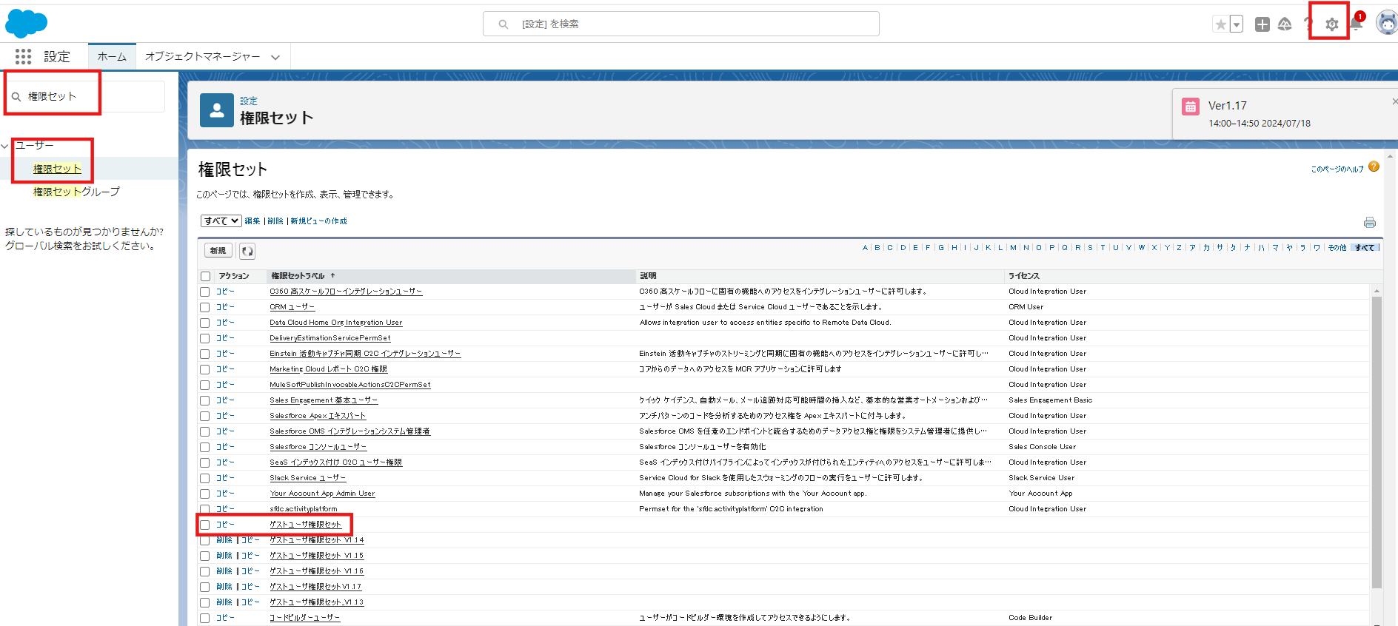Check the DeliveryEstimationServicePermSet row checkbox
The image size is (1398, 626).
click(205, 338)
